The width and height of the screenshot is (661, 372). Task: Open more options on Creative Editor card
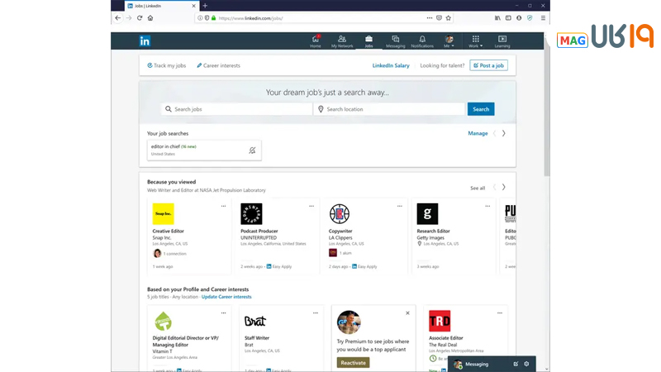(x=223, y=206)
